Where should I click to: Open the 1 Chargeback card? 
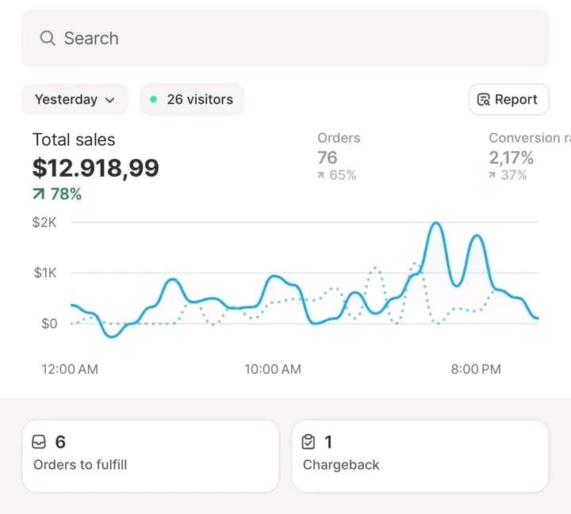tap(420, 456)
